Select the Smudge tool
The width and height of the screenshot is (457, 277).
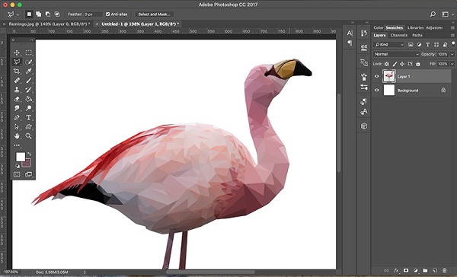tap(17, 108)
